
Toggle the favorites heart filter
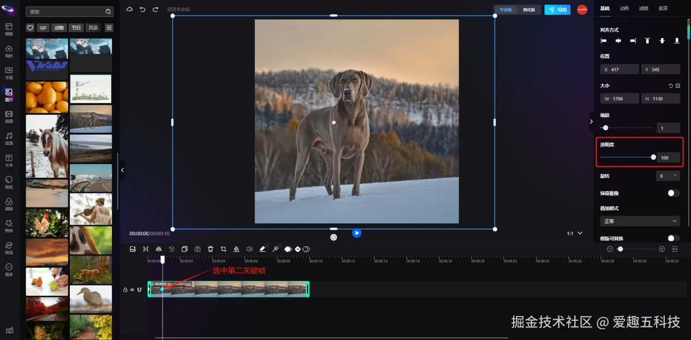pyautogui.click(x=30, y=28)
